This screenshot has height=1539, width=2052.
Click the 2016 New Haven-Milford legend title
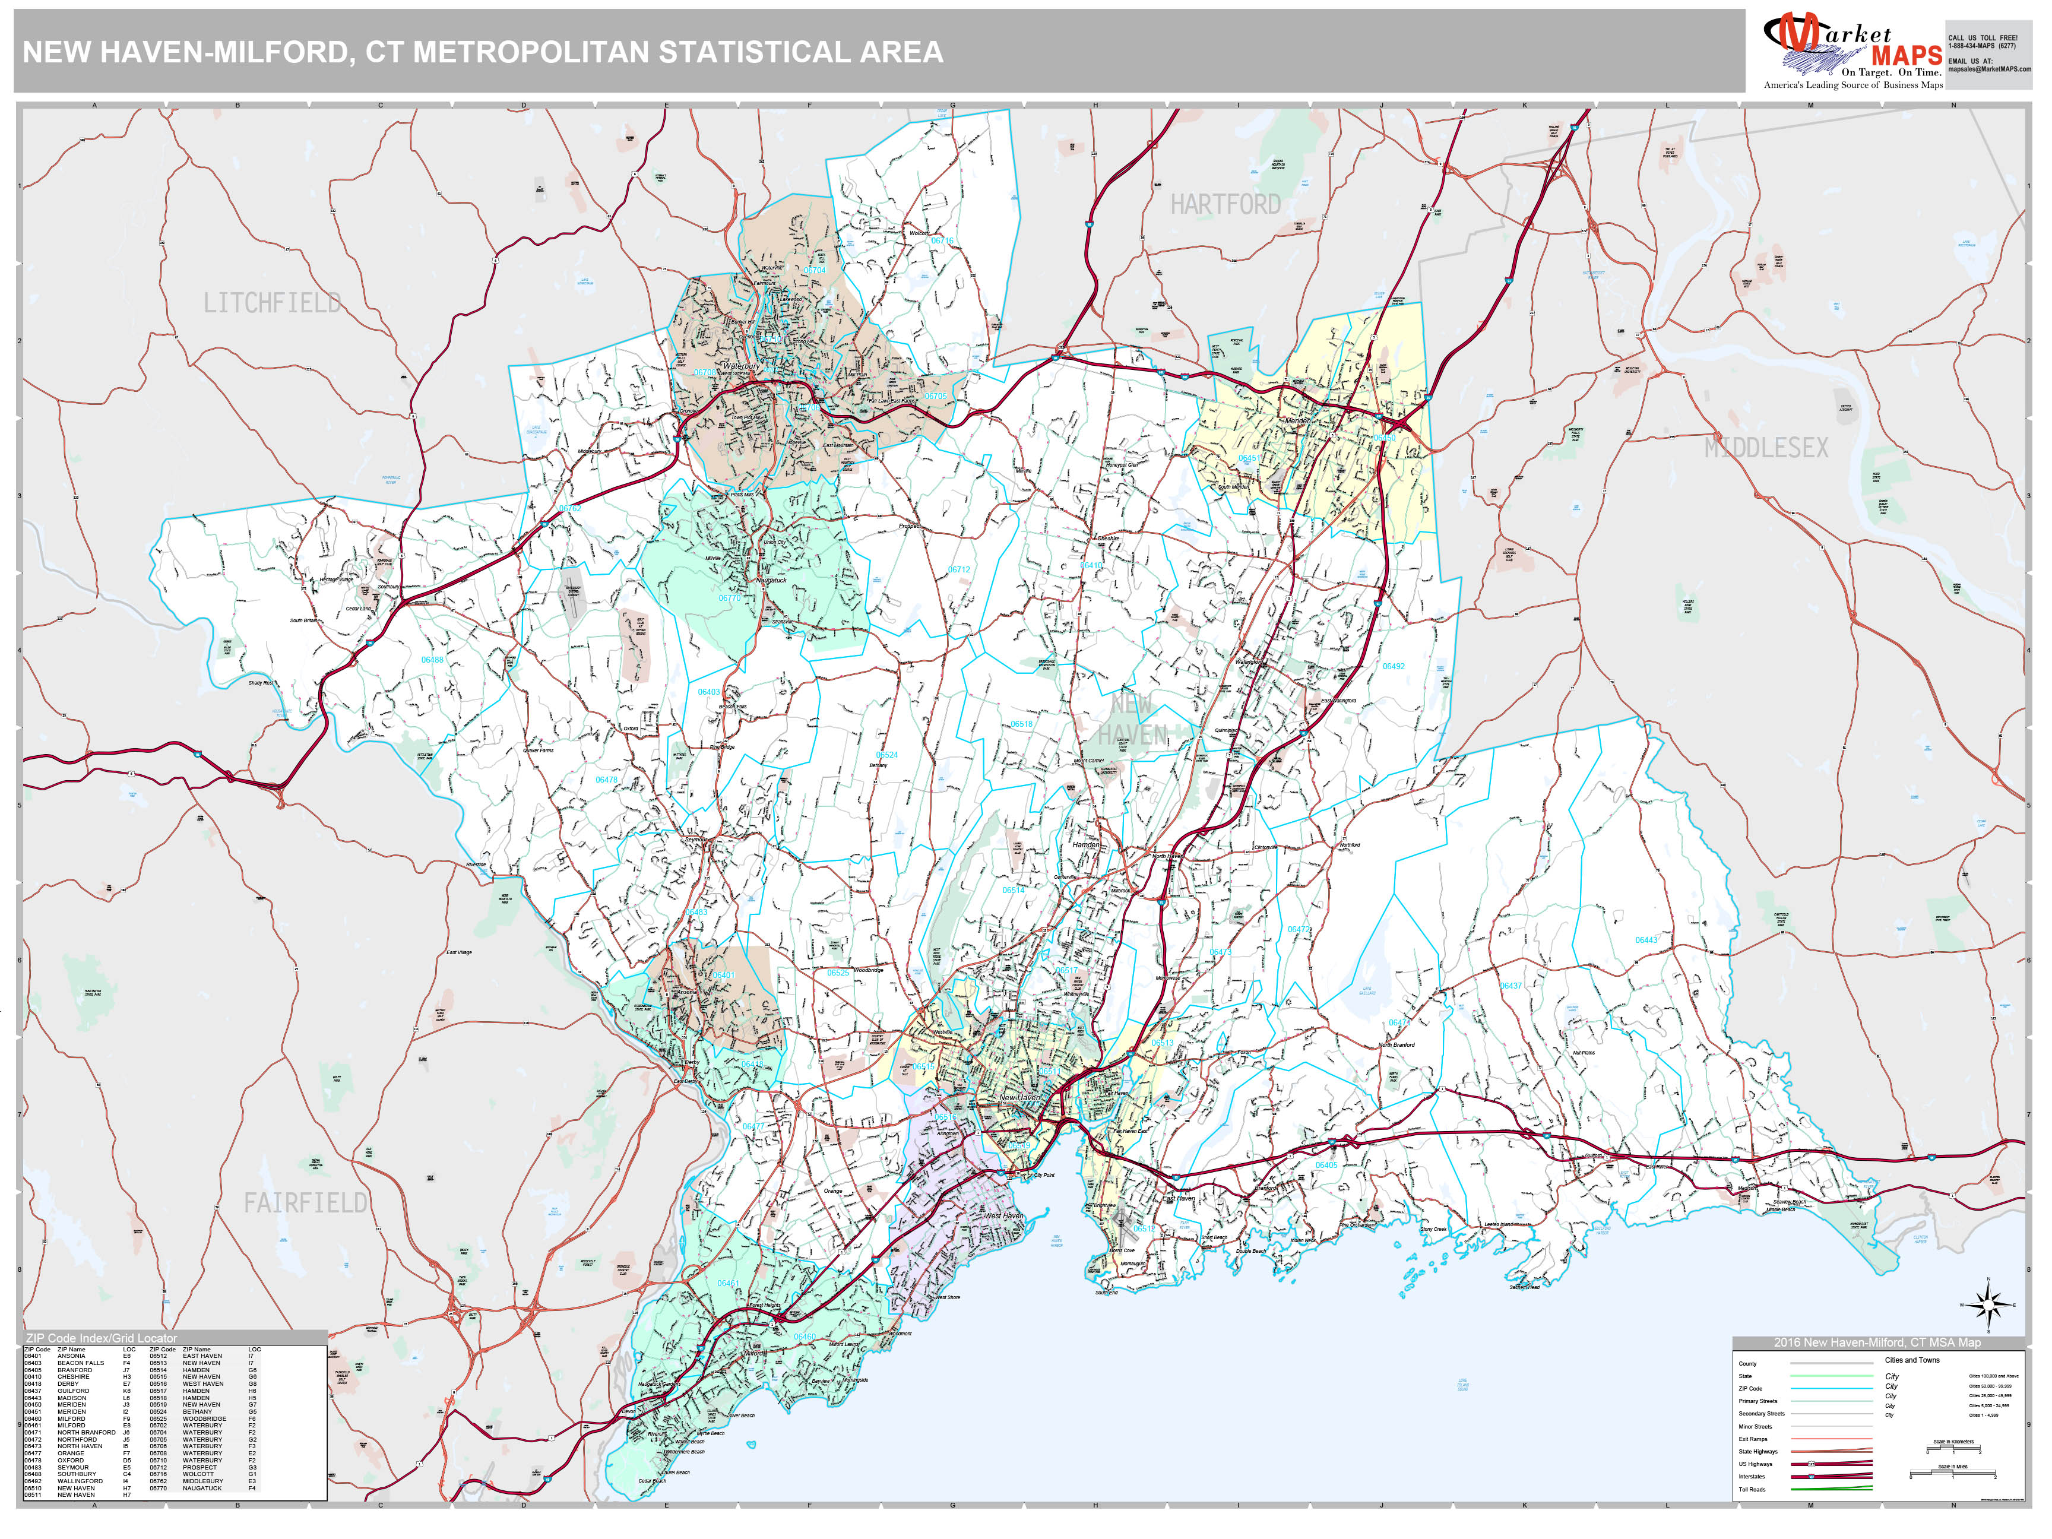1877,1342
